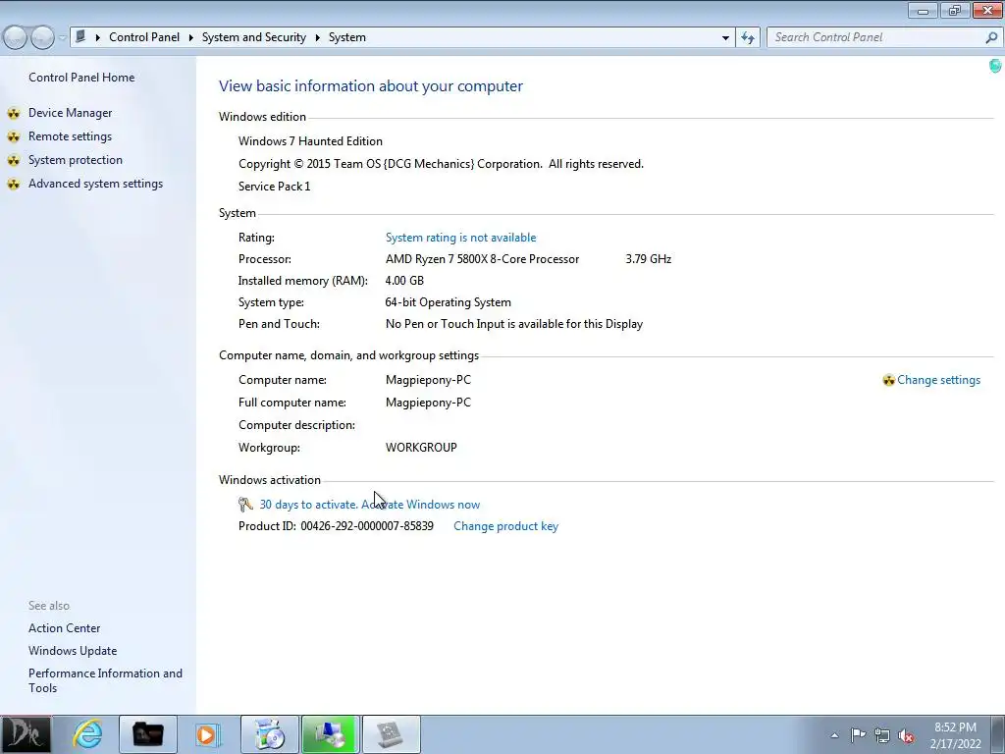Click System rating is not available link
This screenshot has width=1005, height=754.
[x=461, y=238]
